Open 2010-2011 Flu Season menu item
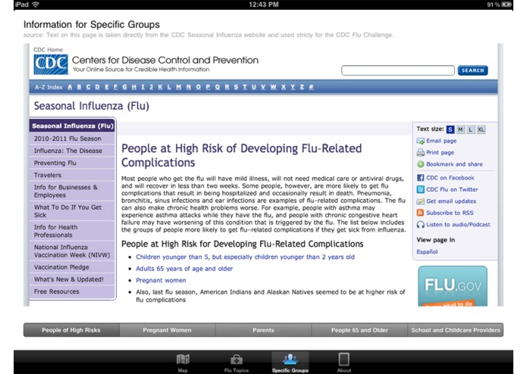 click(x=73, y=139)
